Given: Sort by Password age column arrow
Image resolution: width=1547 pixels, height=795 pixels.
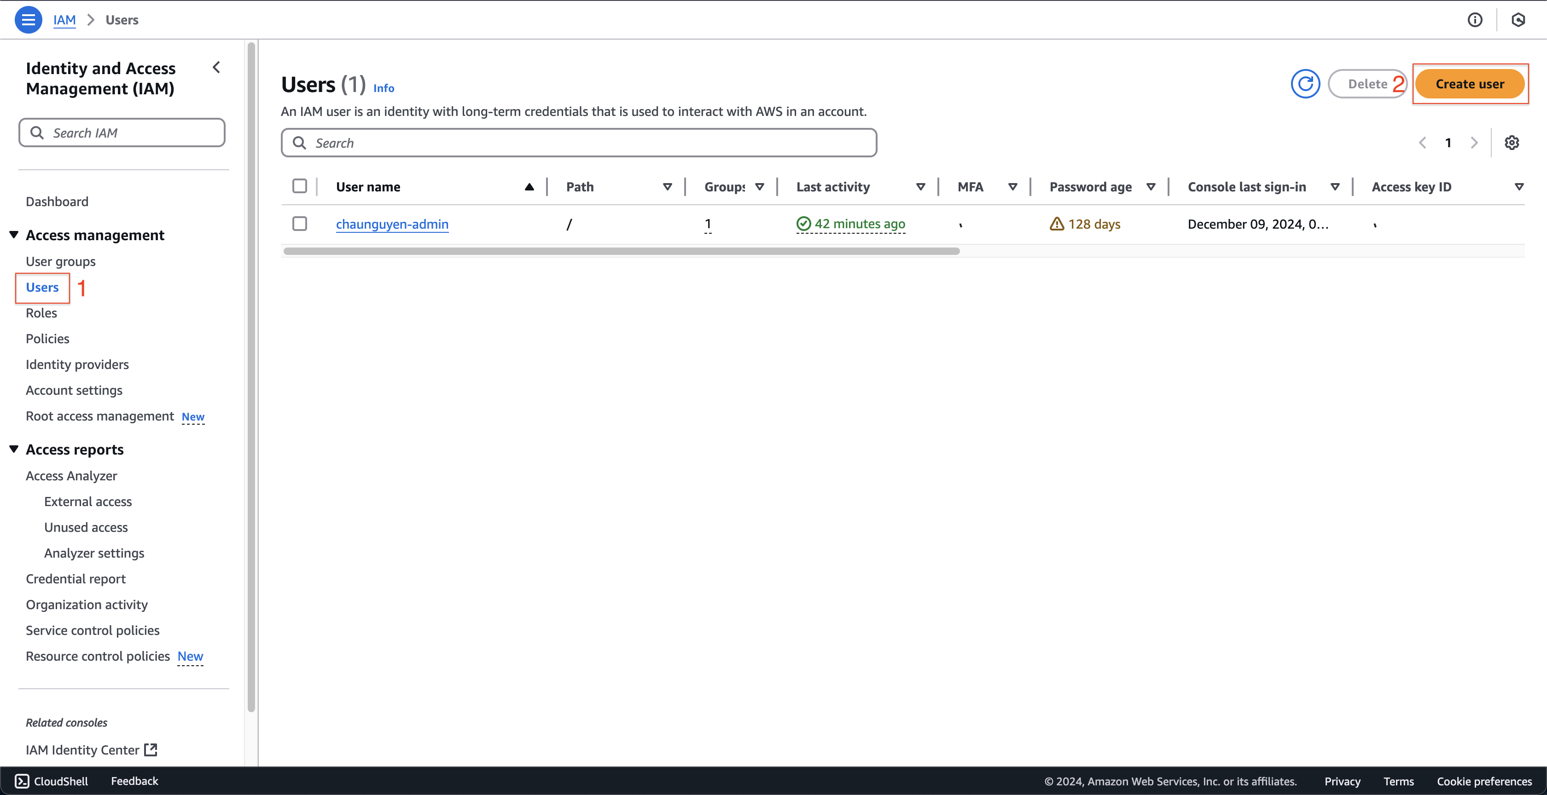Looking at the screenshot, I should [1151, 187].
